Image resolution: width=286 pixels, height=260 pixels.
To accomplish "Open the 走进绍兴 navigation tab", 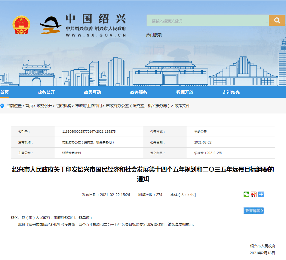I will pos(231,92).
